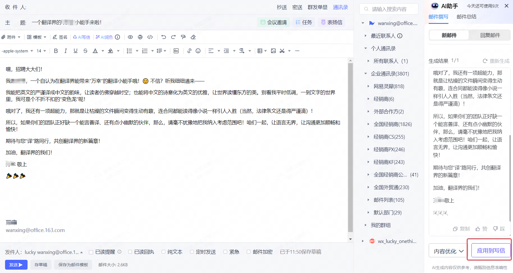Click 应用到写信 button
The width and height of the screenshot is (513, 273).
click(x=491, y=251)
